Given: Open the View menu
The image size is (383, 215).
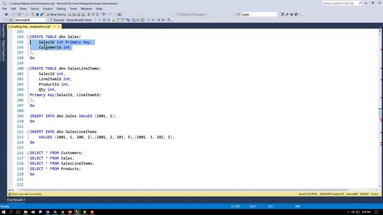Looking at the screenshot, I should coord(23,8).
